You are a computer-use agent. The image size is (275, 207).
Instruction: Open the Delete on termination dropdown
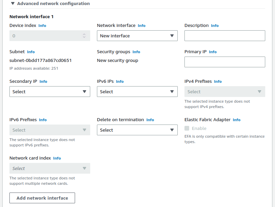(x=137, y=130)
